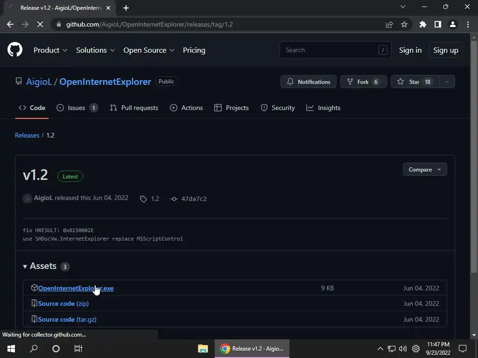
Task: Close the Release v1.2 browser tab
Action: (x=108, y=8)
